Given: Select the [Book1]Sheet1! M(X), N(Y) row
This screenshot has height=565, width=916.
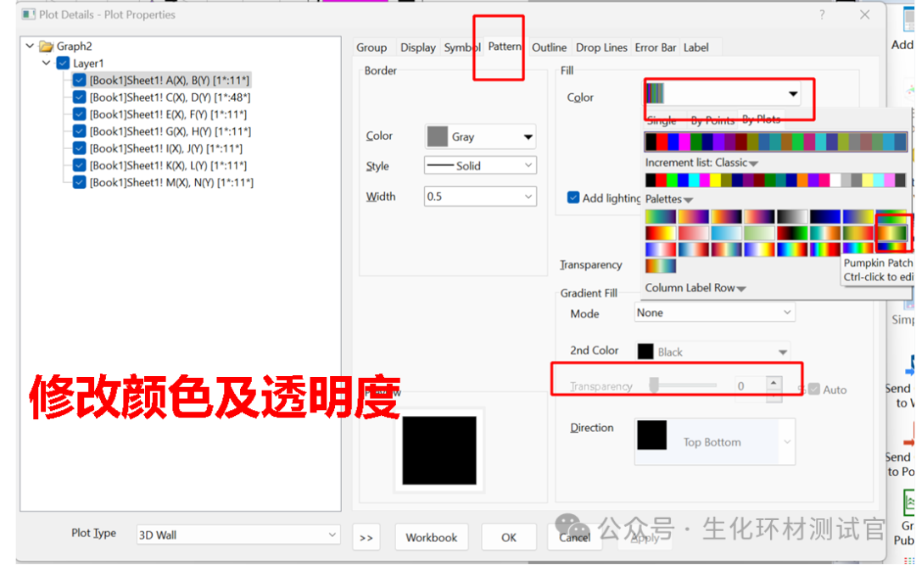Looking at the screenshot, I should [171, 182].
